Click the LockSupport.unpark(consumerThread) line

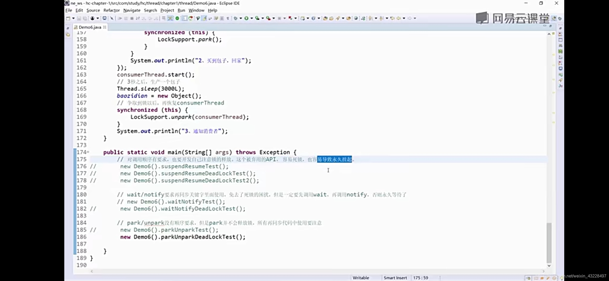pyautogui.click(x=190, y=117)
